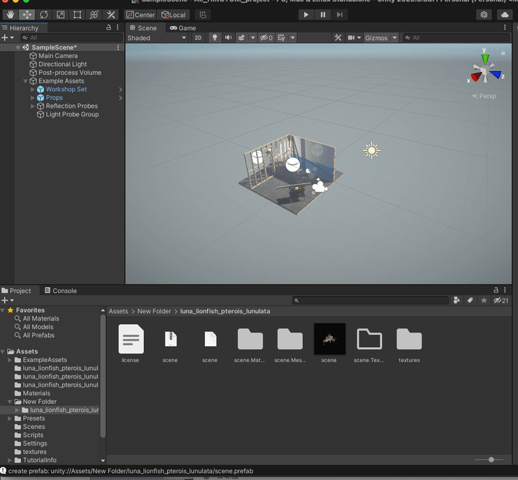
Task: Toggle scene lighting bulb
Action: [x=214, y=38]
